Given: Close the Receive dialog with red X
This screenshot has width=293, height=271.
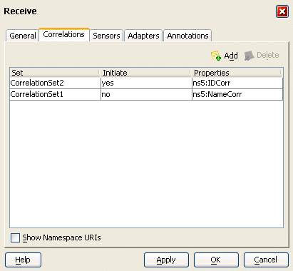Looking at the screenshot, I should [x=282, y=11].
